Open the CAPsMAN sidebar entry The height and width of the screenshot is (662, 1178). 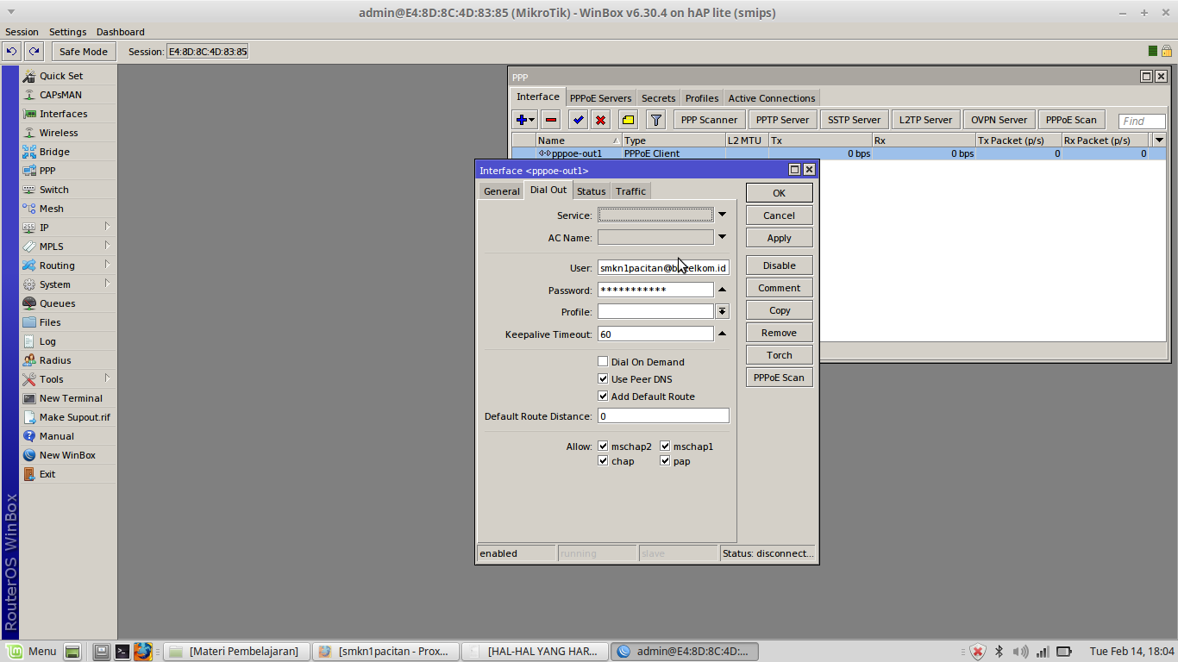point(60,95)
